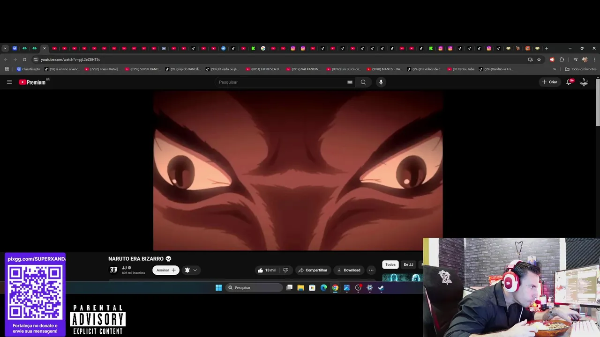Open the (9338) YouTube bookmark
This screenshot has height=337, width=600.
click(x=461, y=69)
